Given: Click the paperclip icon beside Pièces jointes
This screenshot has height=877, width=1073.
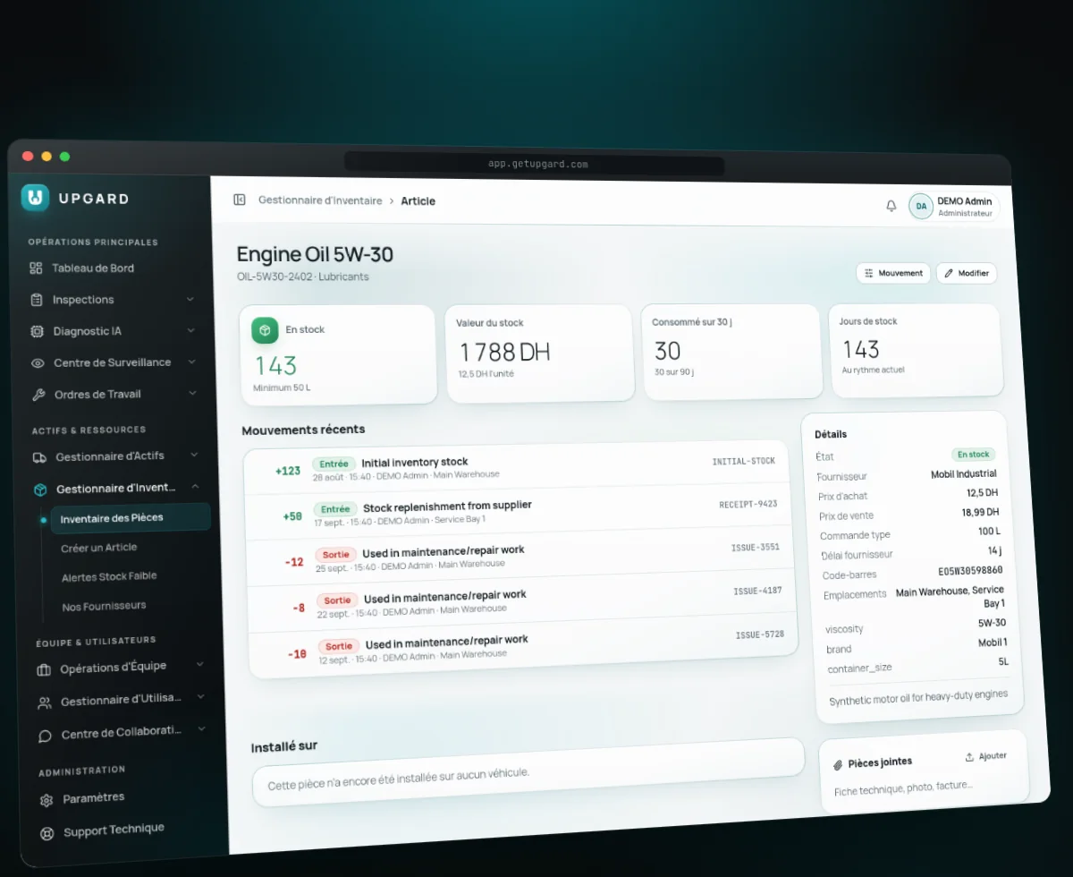Looking at the screenshot, I should [838, 765].
